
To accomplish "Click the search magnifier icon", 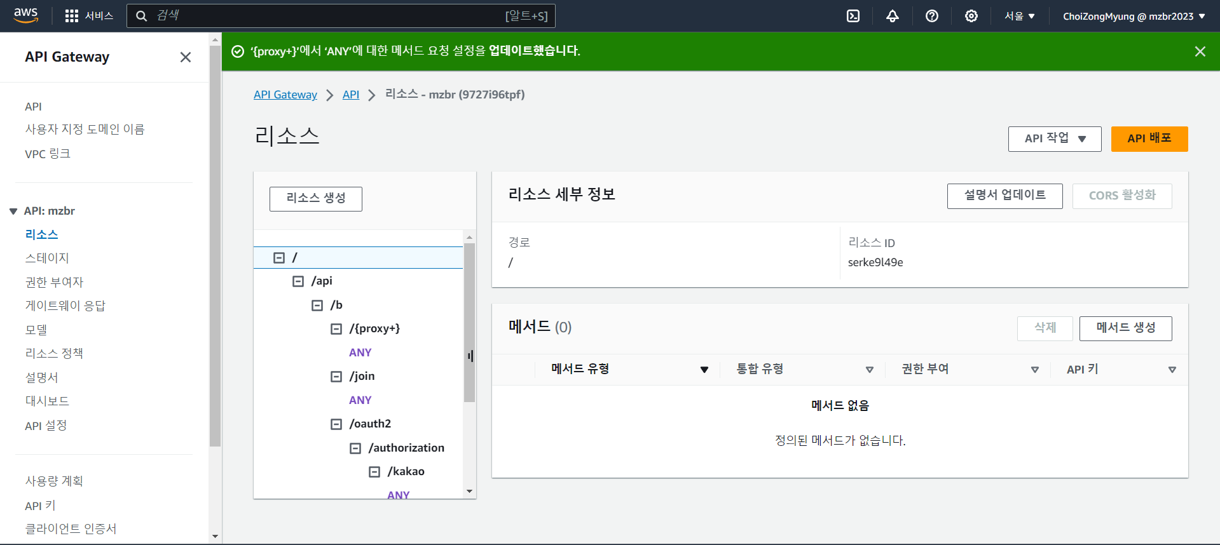I will 142,16.
